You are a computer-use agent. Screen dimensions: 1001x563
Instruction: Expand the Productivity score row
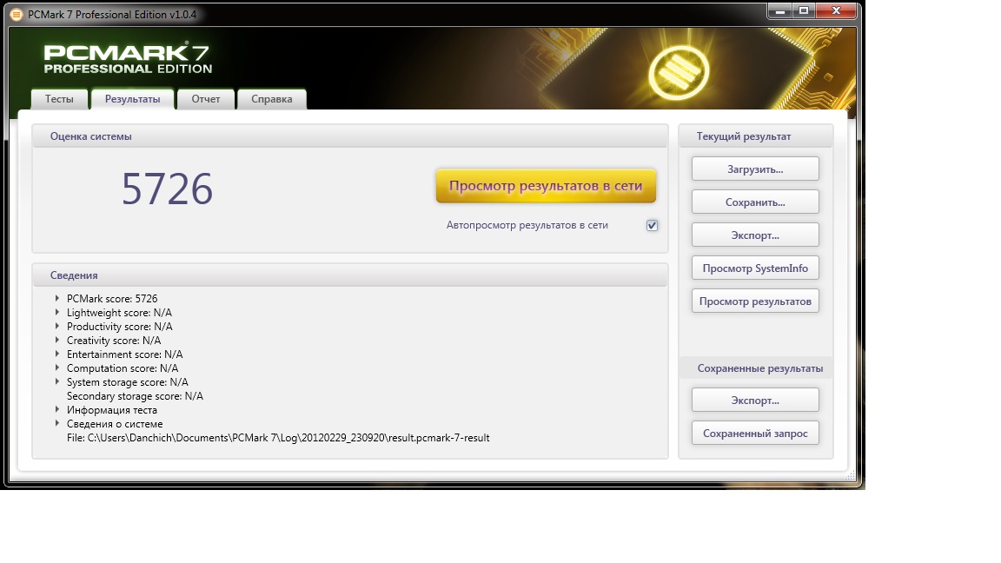click(57, 326)
